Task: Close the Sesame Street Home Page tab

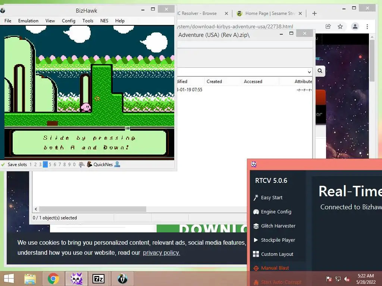Action: (300, 13)
